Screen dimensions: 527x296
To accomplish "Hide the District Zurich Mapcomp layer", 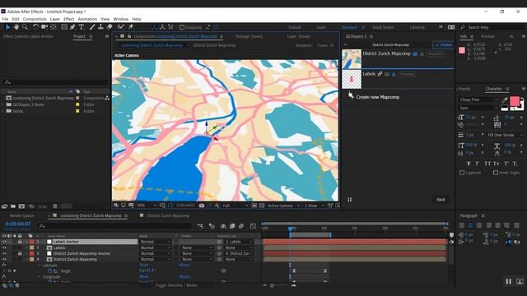I will pos(4,260).
